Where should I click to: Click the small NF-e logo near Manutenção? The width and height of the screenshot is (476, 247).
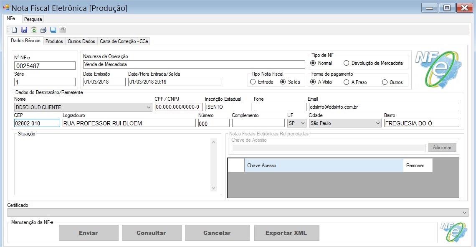[x=454, y=232]
